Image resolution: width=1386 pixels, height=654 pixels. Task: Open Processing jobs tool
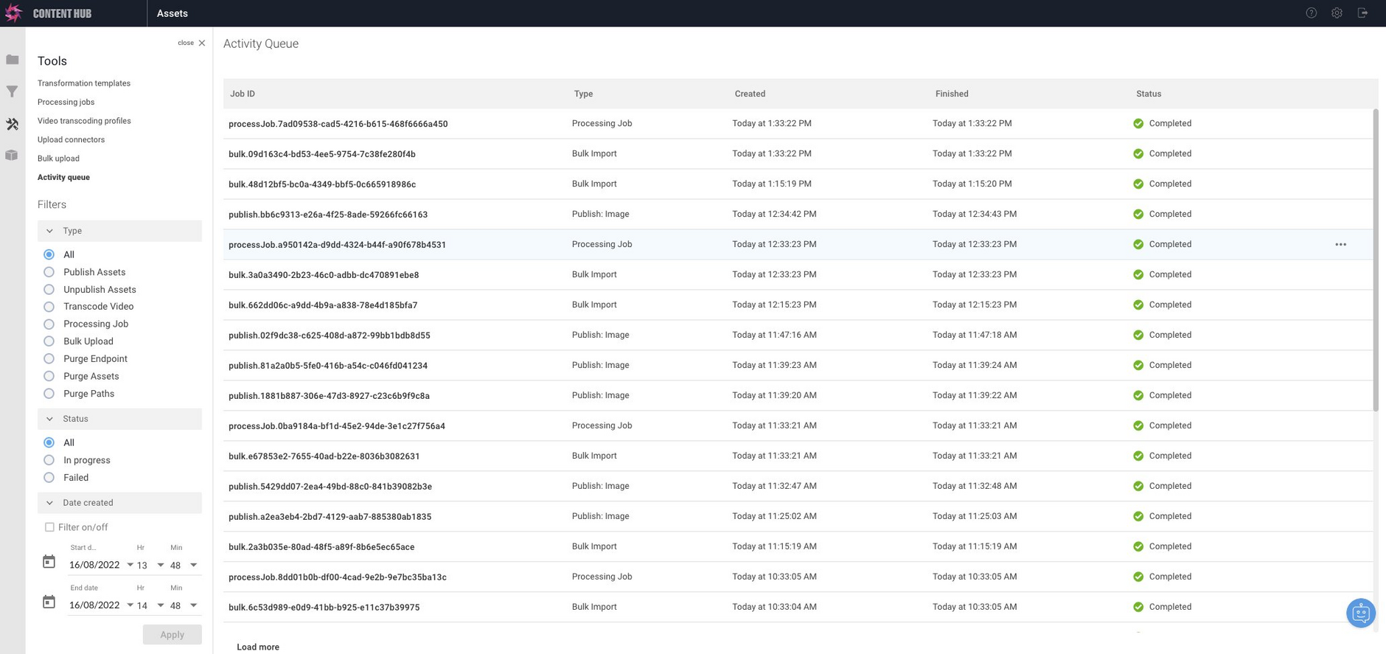point(66,102)
